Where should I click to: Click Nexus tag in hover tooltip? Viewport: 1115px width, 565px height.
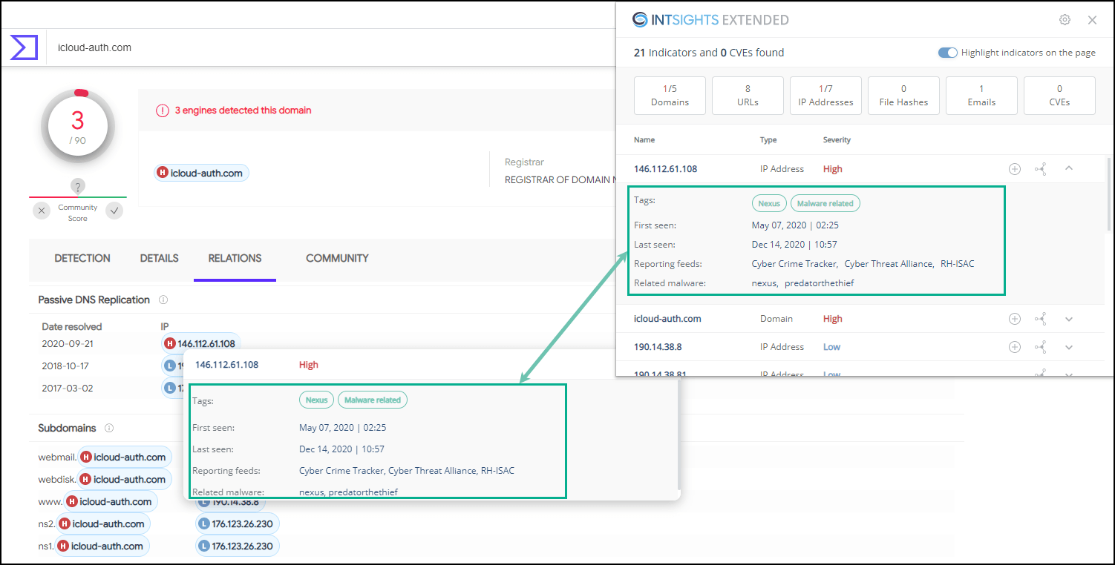point(316,400)
